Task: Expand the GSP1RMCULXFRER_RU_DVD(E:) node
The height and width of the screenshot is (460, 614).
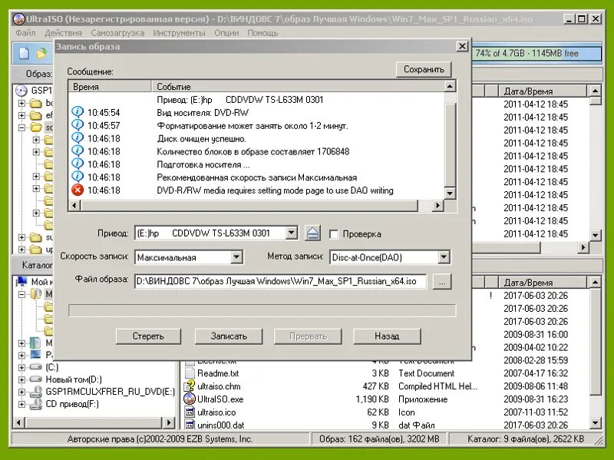Action: [21, 392]
